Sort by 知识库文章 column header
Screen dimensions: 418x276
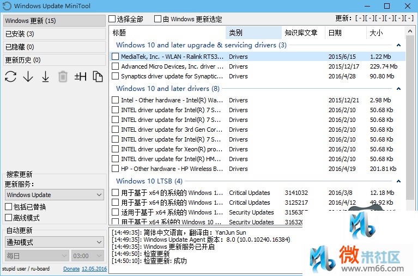point(304,33)
